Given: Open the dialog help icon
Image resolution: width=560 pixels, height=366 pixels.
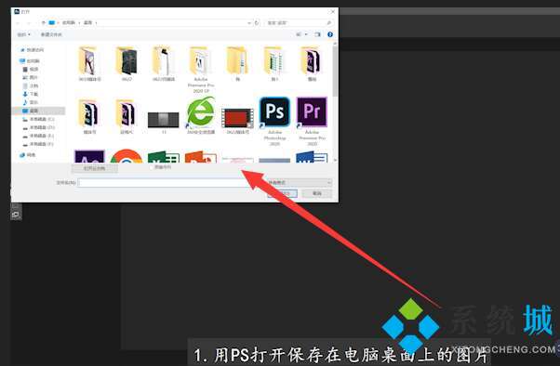Looking at the screenshot, I should 330,34.
